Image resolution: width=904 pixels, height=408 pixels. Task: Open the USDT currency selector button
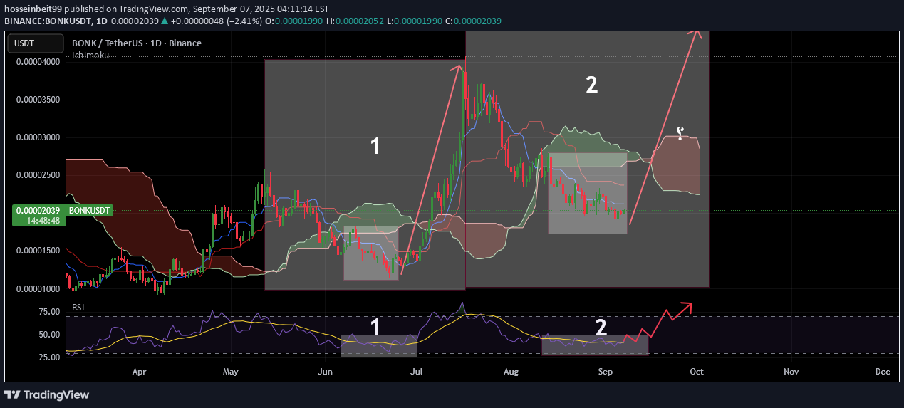(x=34, y=43)
